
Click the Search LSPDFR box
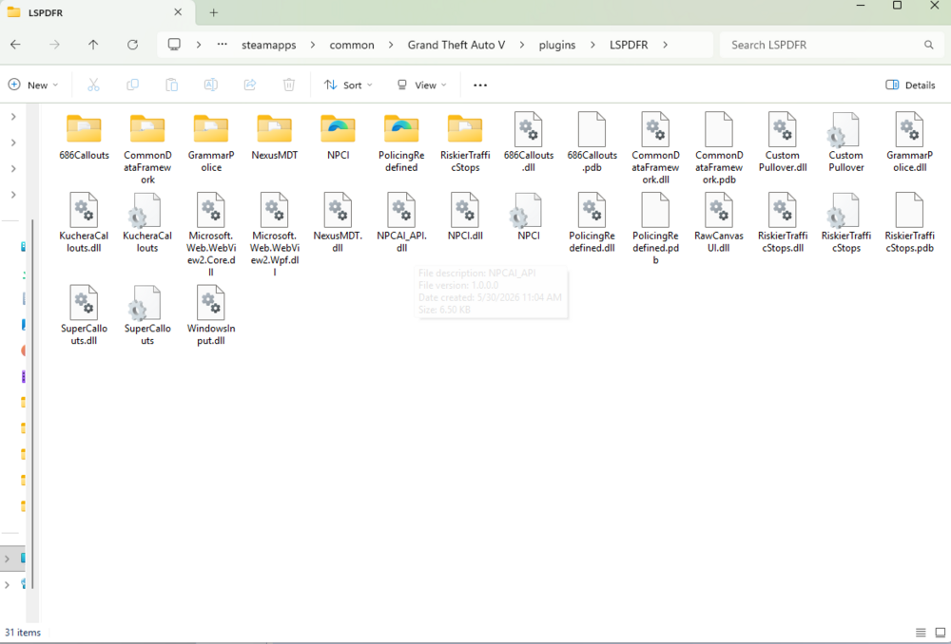(x=829, y=45)
